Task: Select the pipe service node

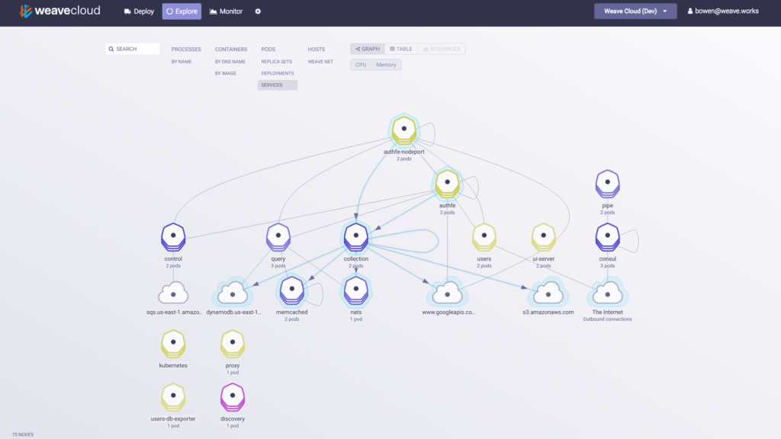Action: pos(607,183)
